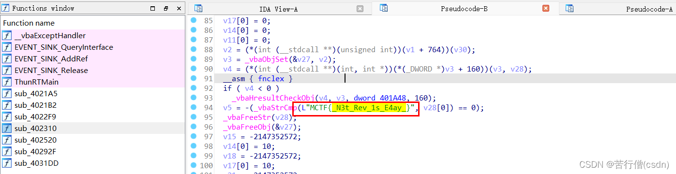Select sub_402310 in functions list
The height and width of the screenshot is (174, 676).
pyautogui.click(x=36, y=129)
